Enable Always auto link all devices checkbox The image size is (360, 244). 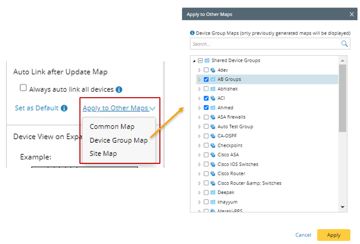point(23,88)
